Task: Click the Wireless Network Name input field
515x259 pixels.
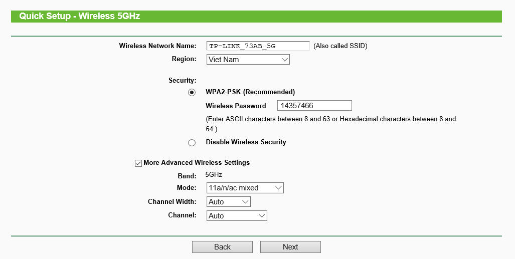Action: 258,46
